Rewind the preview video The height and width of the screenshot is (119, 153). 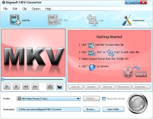click(26, 87)
